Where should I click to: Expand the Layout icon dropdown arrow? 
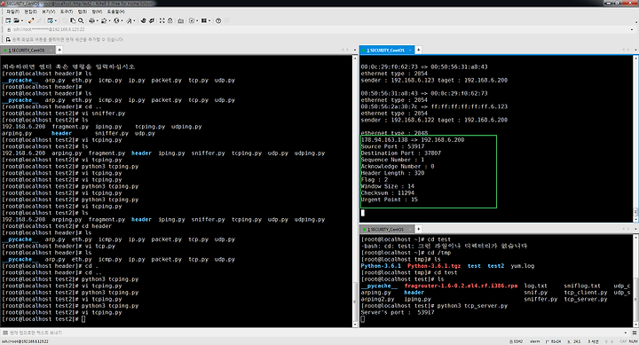coord(209,20)
